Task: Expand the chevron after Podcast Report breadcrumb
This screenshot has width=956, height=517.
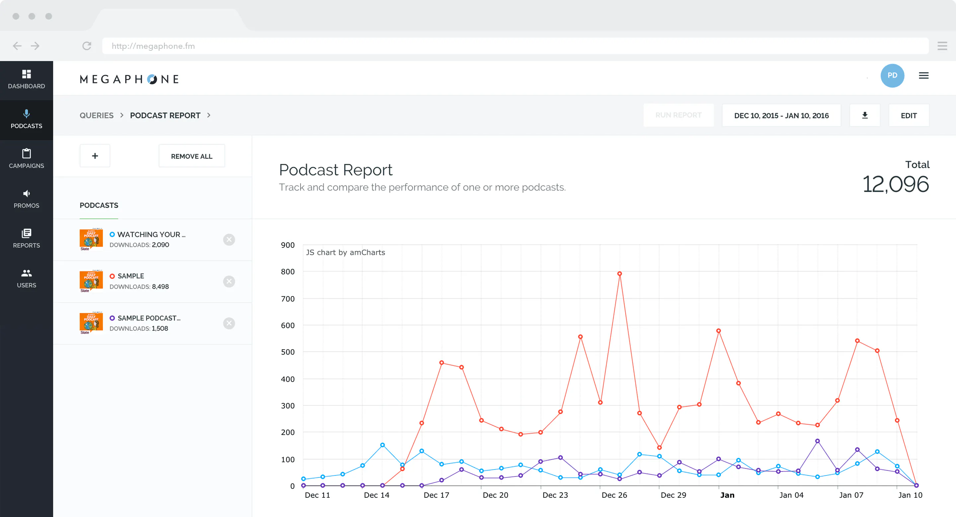Action: [209, 115]
